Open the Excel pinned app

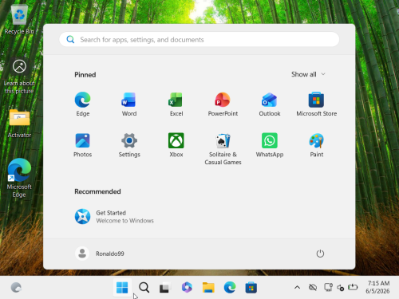pos(176,104)
